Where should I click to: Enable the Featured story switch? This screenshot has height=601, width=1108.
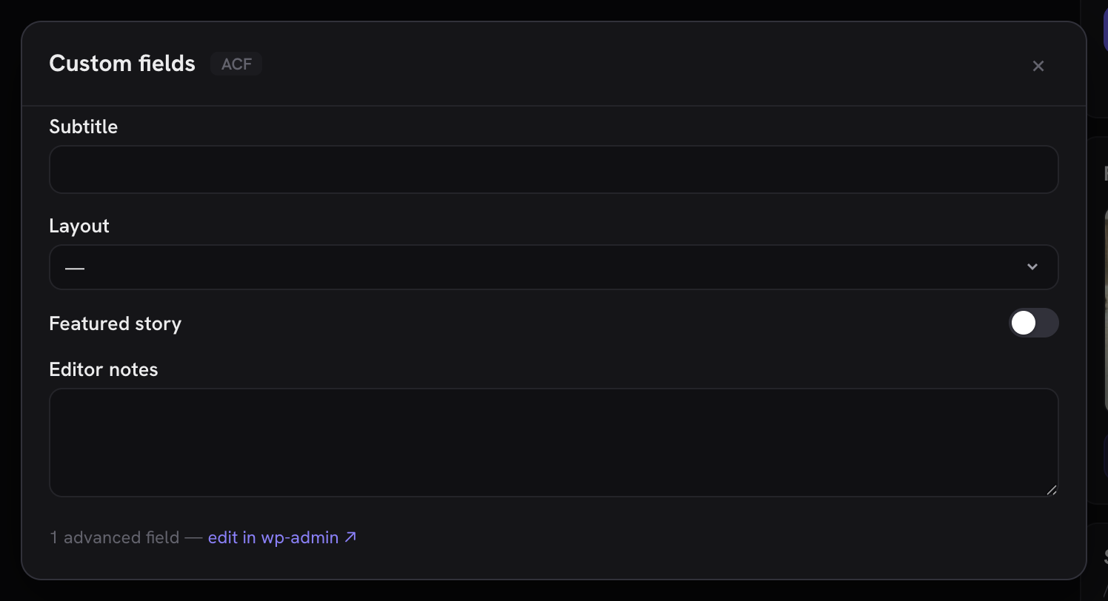pyautogui.click(x=1033, y=323)
